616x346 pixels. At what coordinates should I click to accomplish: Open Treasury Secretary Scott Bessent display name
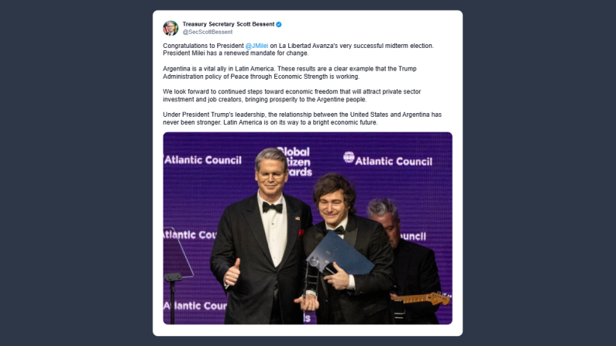pos(228,24)
